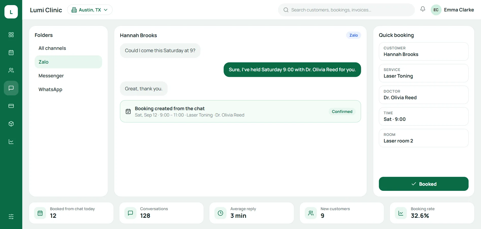Focus the search customers, bookings, invoices field

346,10
